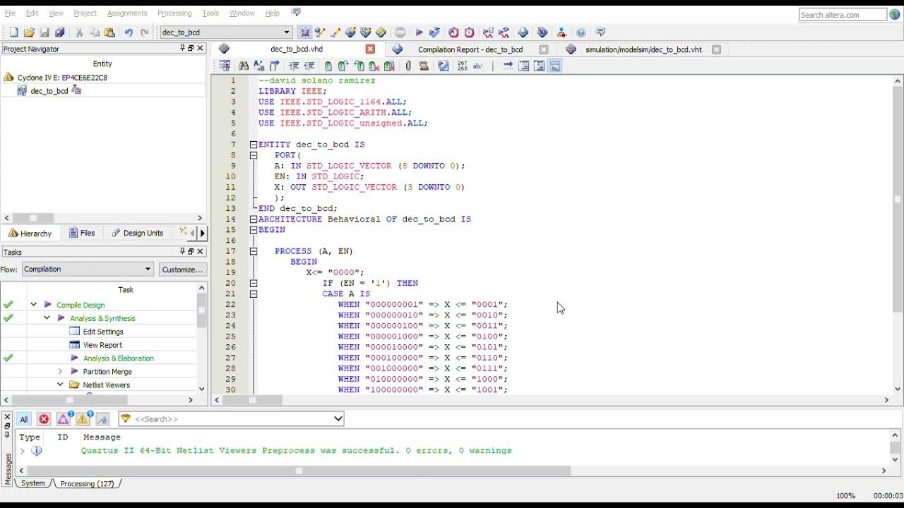Image resolution: width=904 pixels, height=508 pixels.
Task: Toggle warning messages filter yellow triangle
Action: (83, 419)
